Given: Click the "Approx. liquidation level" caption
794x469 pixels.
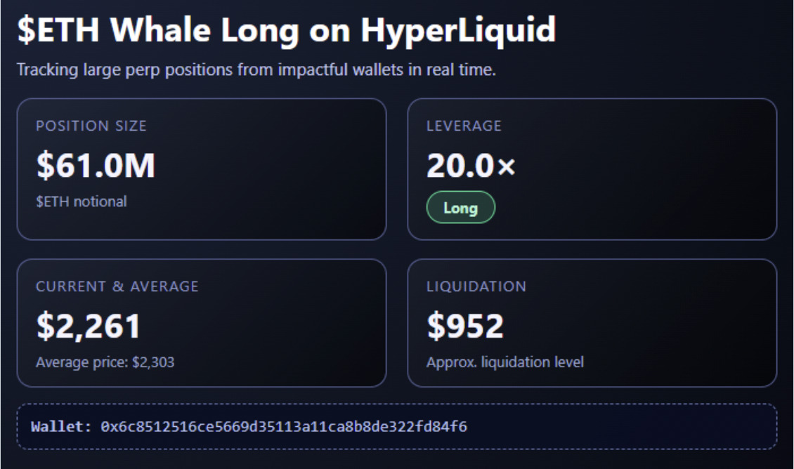Looking at the screenshot, I should pyautogui.click(x=505, y=362).
